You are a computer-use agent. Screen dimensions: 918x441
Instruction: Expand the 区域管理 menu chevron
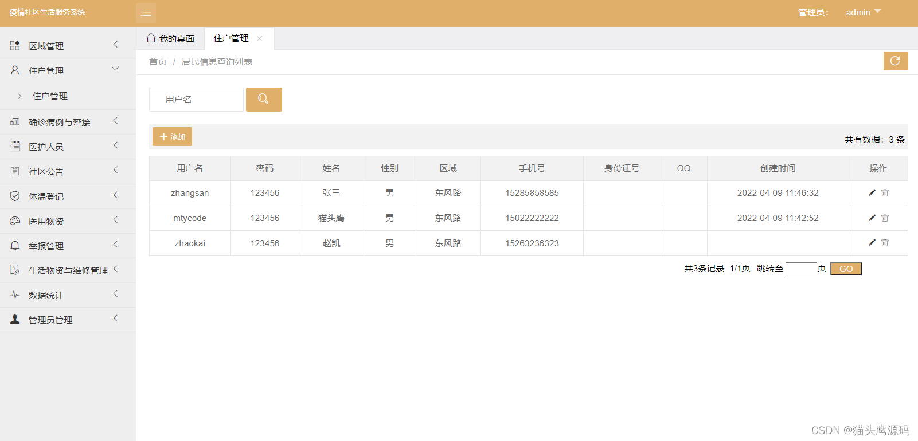pyautogui.click(x=115, y=44)
